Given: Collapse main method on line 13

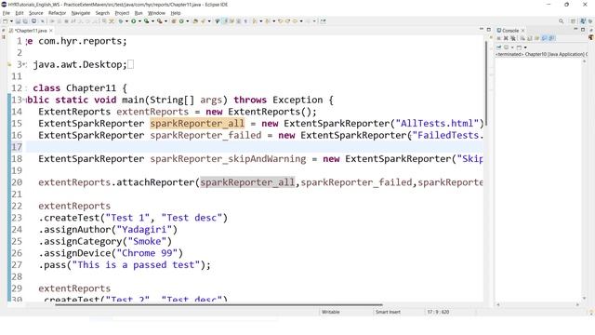Looking at the screenshot, I should coord(24,100).
